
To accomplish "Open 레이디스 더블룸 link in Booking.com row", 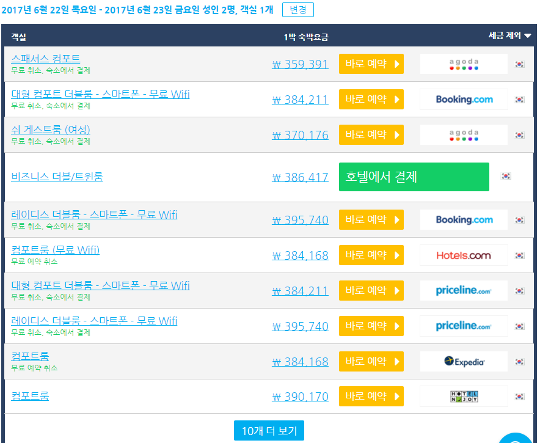I will tap(94, 214).
